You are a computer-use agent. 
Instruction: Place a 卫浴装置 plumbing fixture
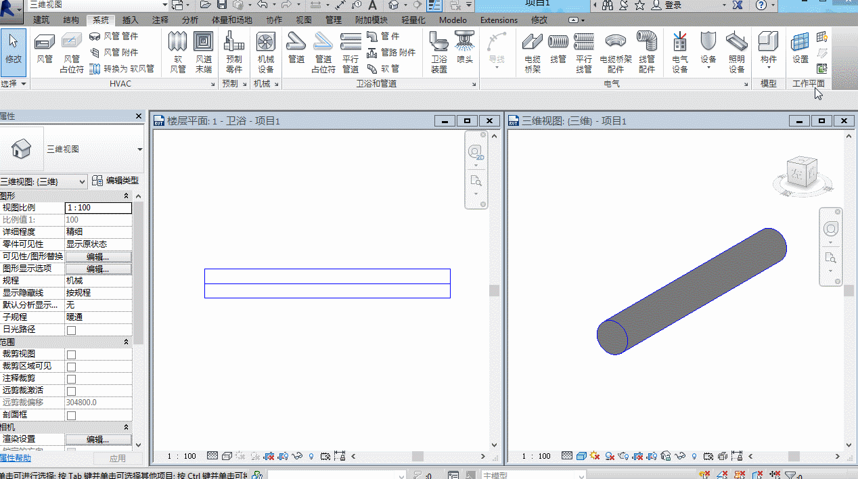(x=439, y=53)
